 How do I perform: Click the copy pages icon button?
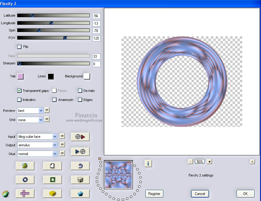53,166
